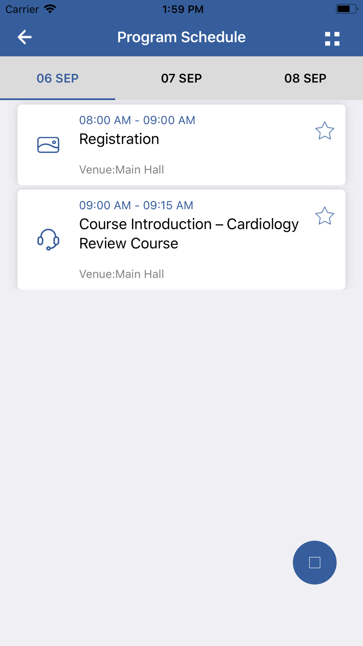This screenshot has width=363, height=646.
Task: Select the 06 SEP tab
Action: coord(58,78)
